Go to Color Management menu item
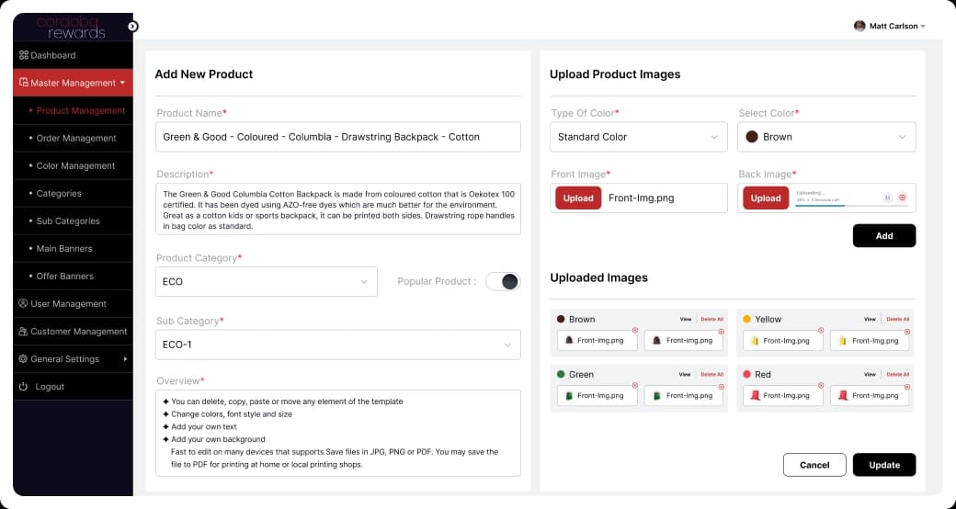Image resolution: width=956 pixels, height=509 pixels. click(x=75, y=165)
